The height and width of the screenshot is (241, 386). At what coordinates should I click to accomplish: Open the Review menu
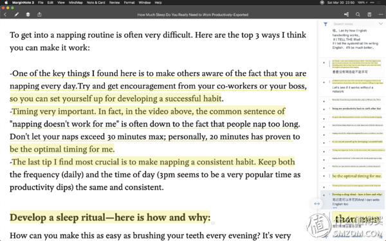pos(115,3)
